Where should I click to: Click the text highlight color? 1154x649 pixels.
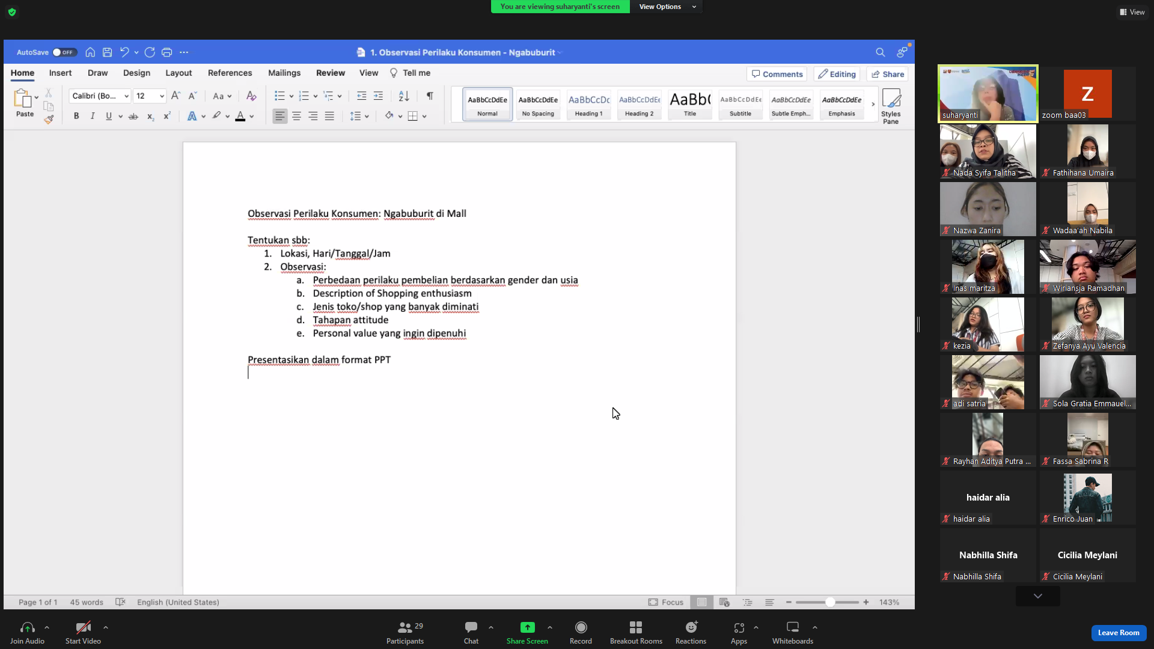pyautogui.click(x=216, y=116)
